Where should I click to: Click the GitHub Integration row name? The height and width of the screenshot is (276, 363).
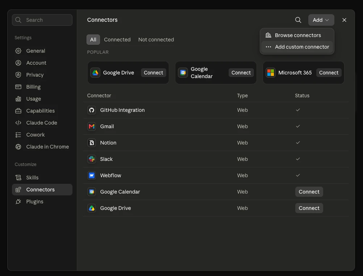tap(122, 110)
